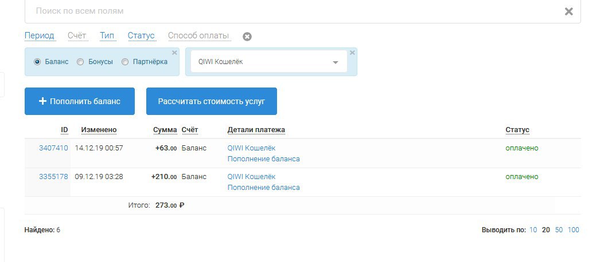Open the QIWI Кошелёк dropdown
This screenshot has height=262, width=612.
click(268, 62)
